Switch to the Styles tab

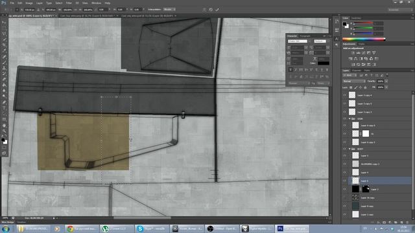pyautogui.click(x=362, y=44)
